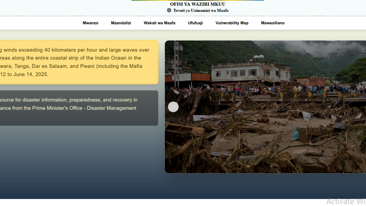Go to previous slide using round carousel arrow
The image size is (366, 206).
click(x=173, y=107)
